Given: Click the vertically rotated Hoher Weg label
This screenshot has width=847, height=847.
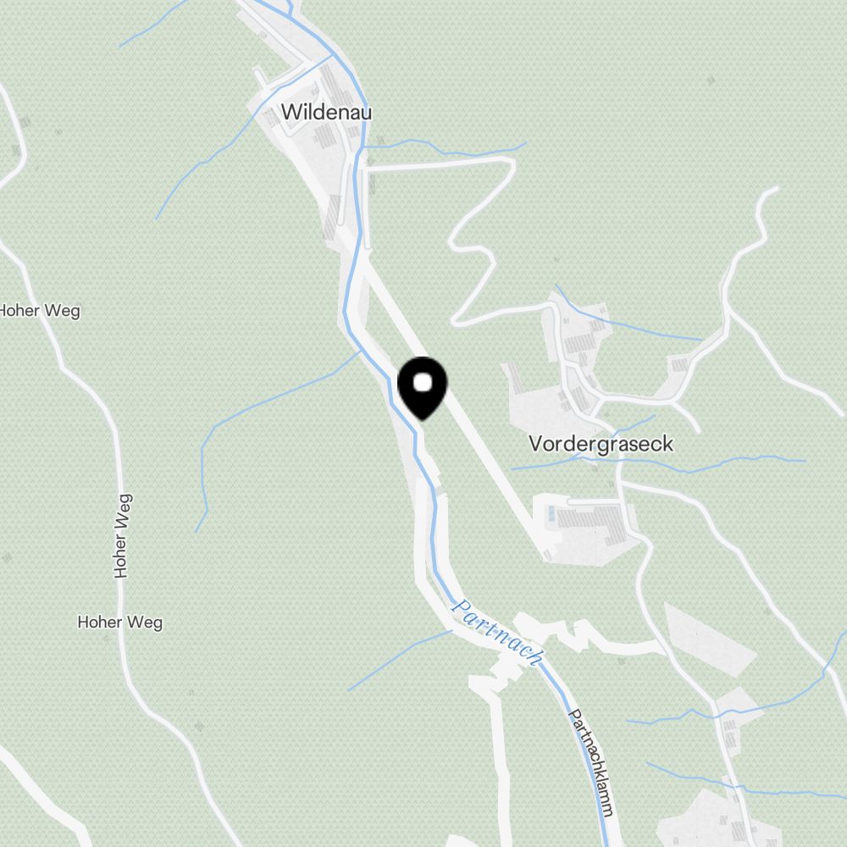Looking at the screenshot, I should point(122,536).
